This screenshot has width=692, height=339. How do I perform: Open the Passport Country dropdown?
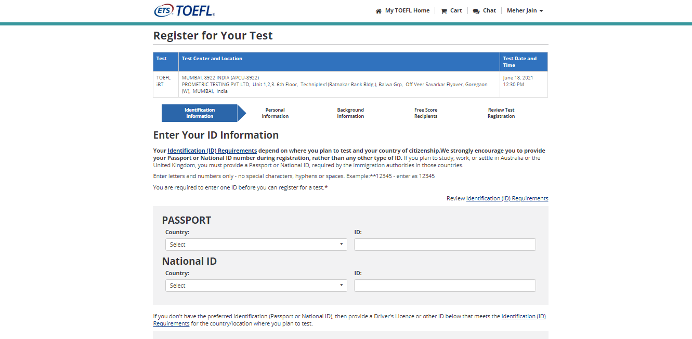(x=256, y=245)
